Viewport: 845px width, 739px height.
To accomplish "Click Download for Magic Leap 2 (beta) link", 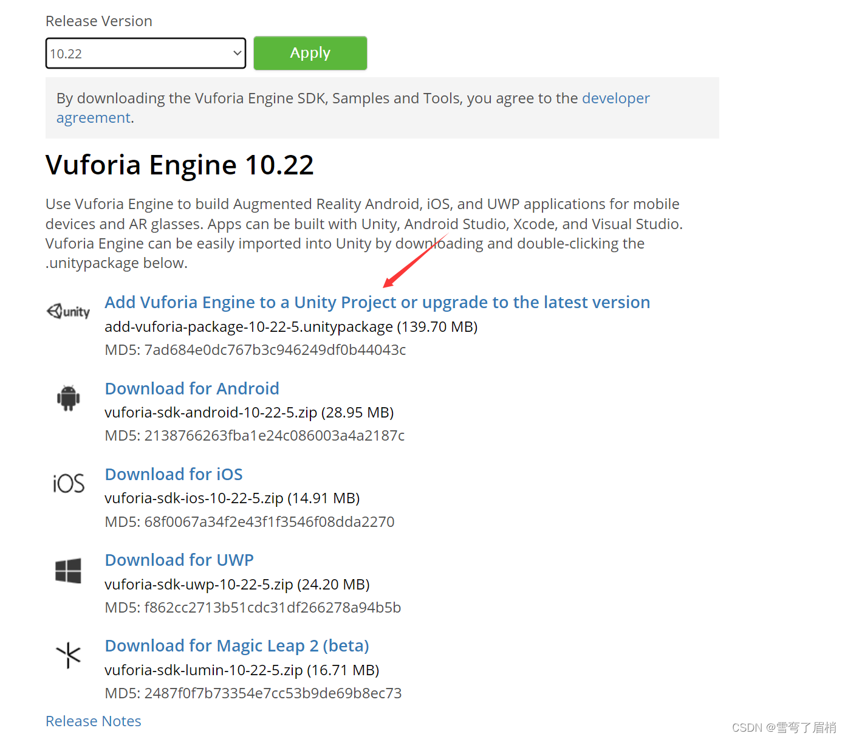I will tap(237, 645).
